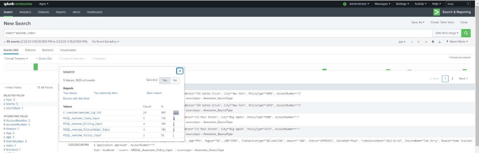Expand the Format Timeline dropdown
The height and width of the screenshot is (153, 479).
16,59
